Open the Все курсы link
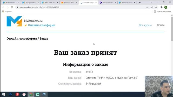The image size is (173, 97). [x=145, y=25]
